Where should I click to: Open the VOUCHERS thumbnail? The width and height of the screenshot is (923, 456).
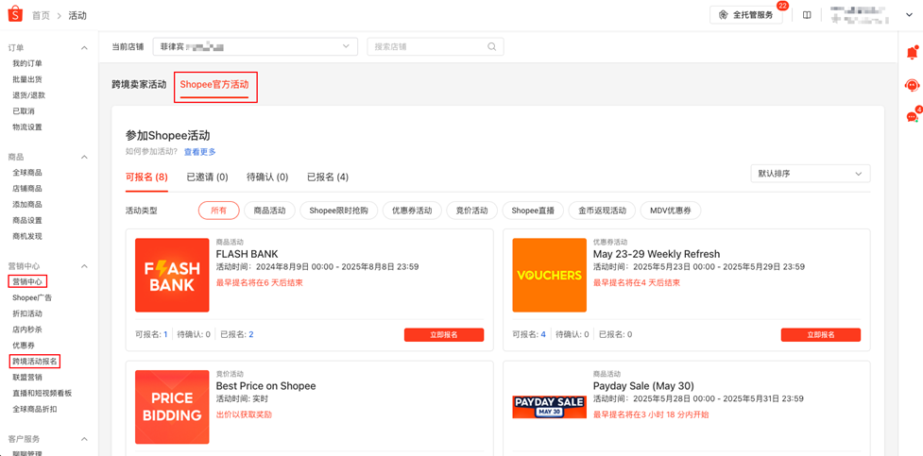(549, 275)
